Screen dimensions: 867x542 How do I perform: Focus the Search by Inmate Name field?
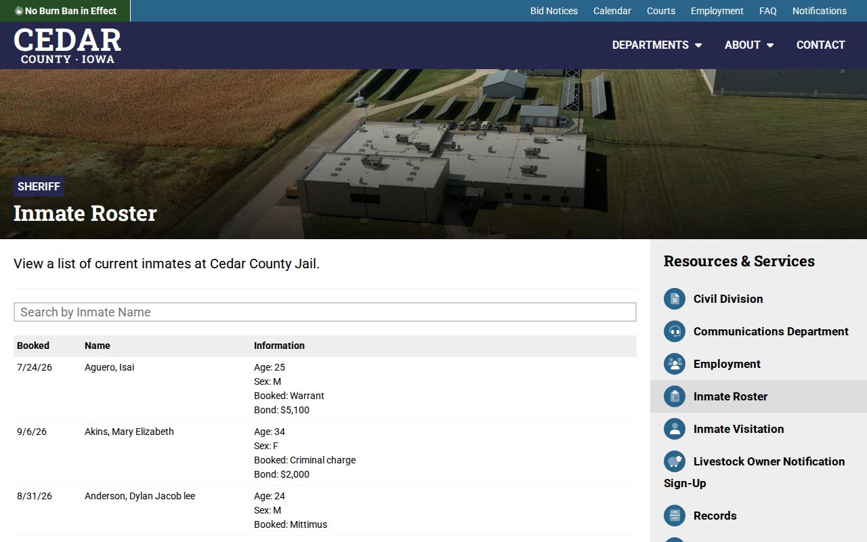pos(325,312)
